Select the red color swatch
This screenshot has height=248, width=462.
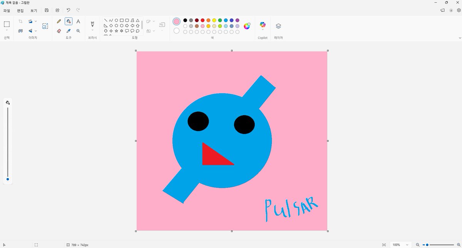(203, 20)
